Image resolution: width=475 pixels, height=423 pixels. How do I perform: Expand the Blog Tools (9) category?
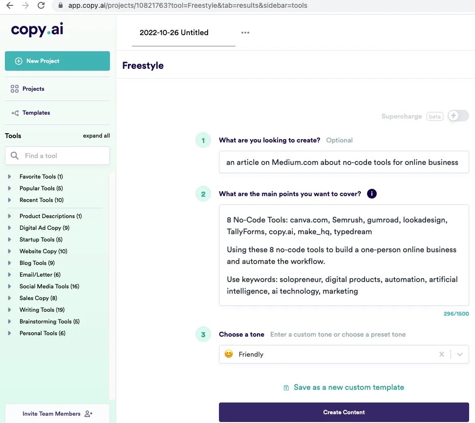9,263
